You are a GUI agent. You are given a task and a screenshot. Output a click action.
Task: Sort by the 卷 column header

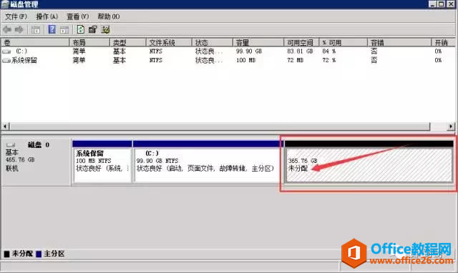[x=35, y=43]
